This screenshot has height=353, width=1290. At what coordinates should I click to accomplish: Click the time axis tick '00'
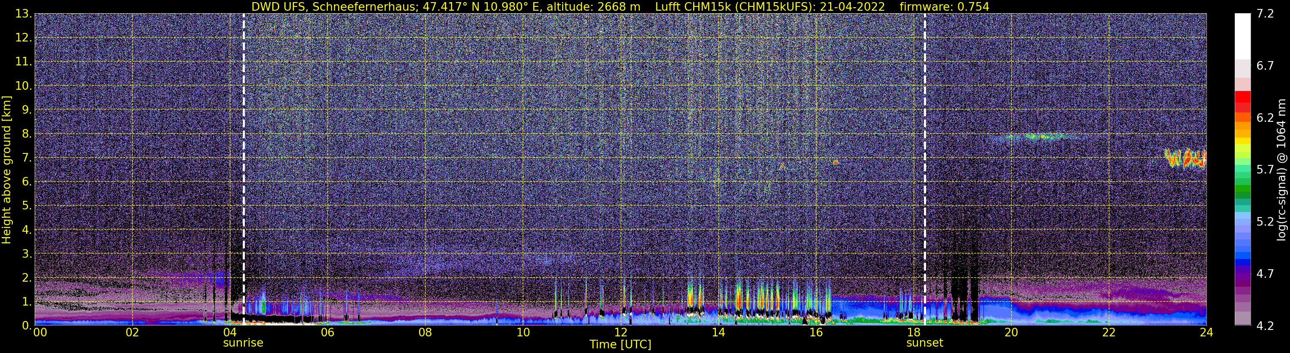click(x=40, y=333)
